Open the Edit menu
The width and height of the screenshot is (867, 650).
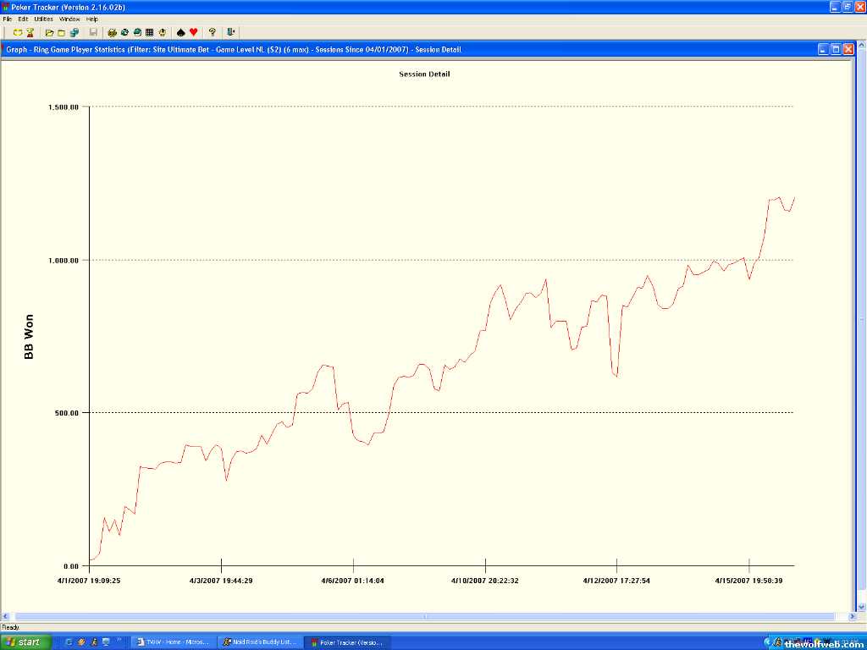pyautogui.click(x=23, y=19)
